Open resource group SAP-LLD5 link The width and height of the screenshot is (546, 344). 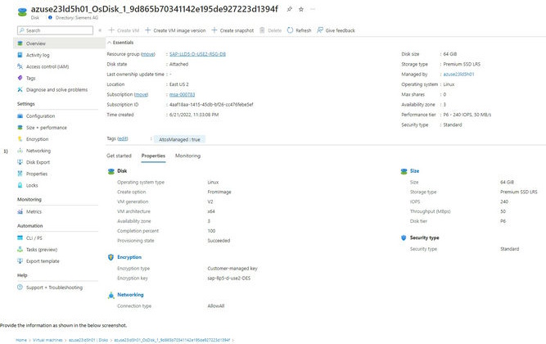(x=197, y=54)
